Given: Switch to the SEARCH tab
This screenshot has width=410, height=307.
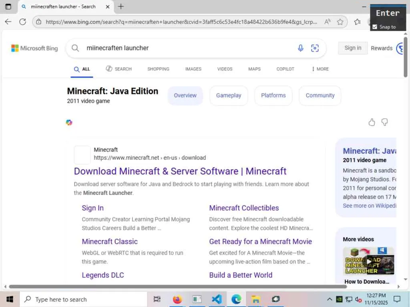Looking at the screenshot, I should (x=119, y=69).
